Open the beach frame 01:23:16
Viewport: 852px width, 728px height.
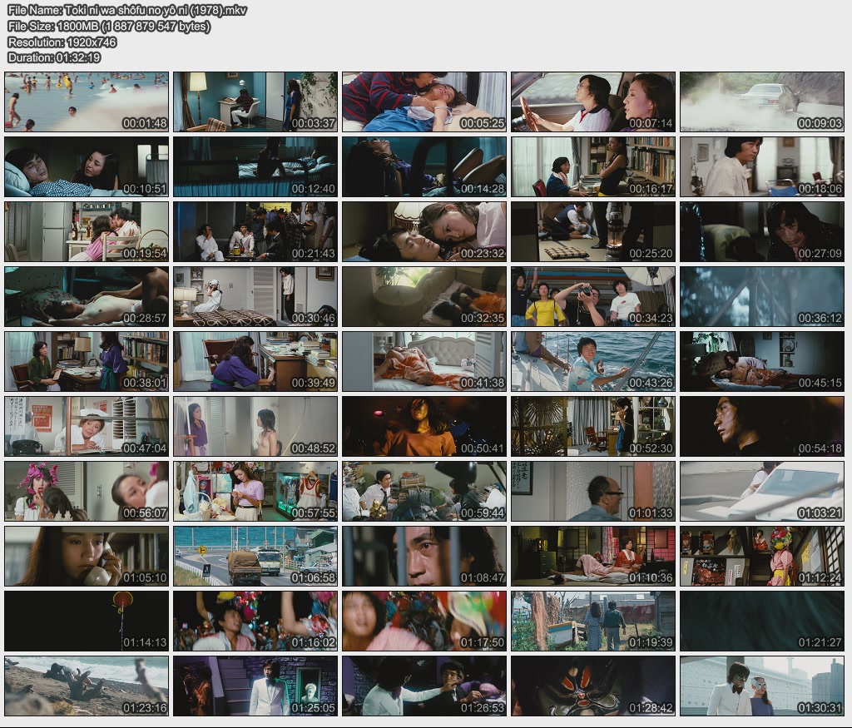coord(87,686)
